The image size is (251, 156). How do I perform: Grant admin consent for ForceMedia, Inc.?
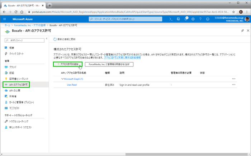(109, 64)
